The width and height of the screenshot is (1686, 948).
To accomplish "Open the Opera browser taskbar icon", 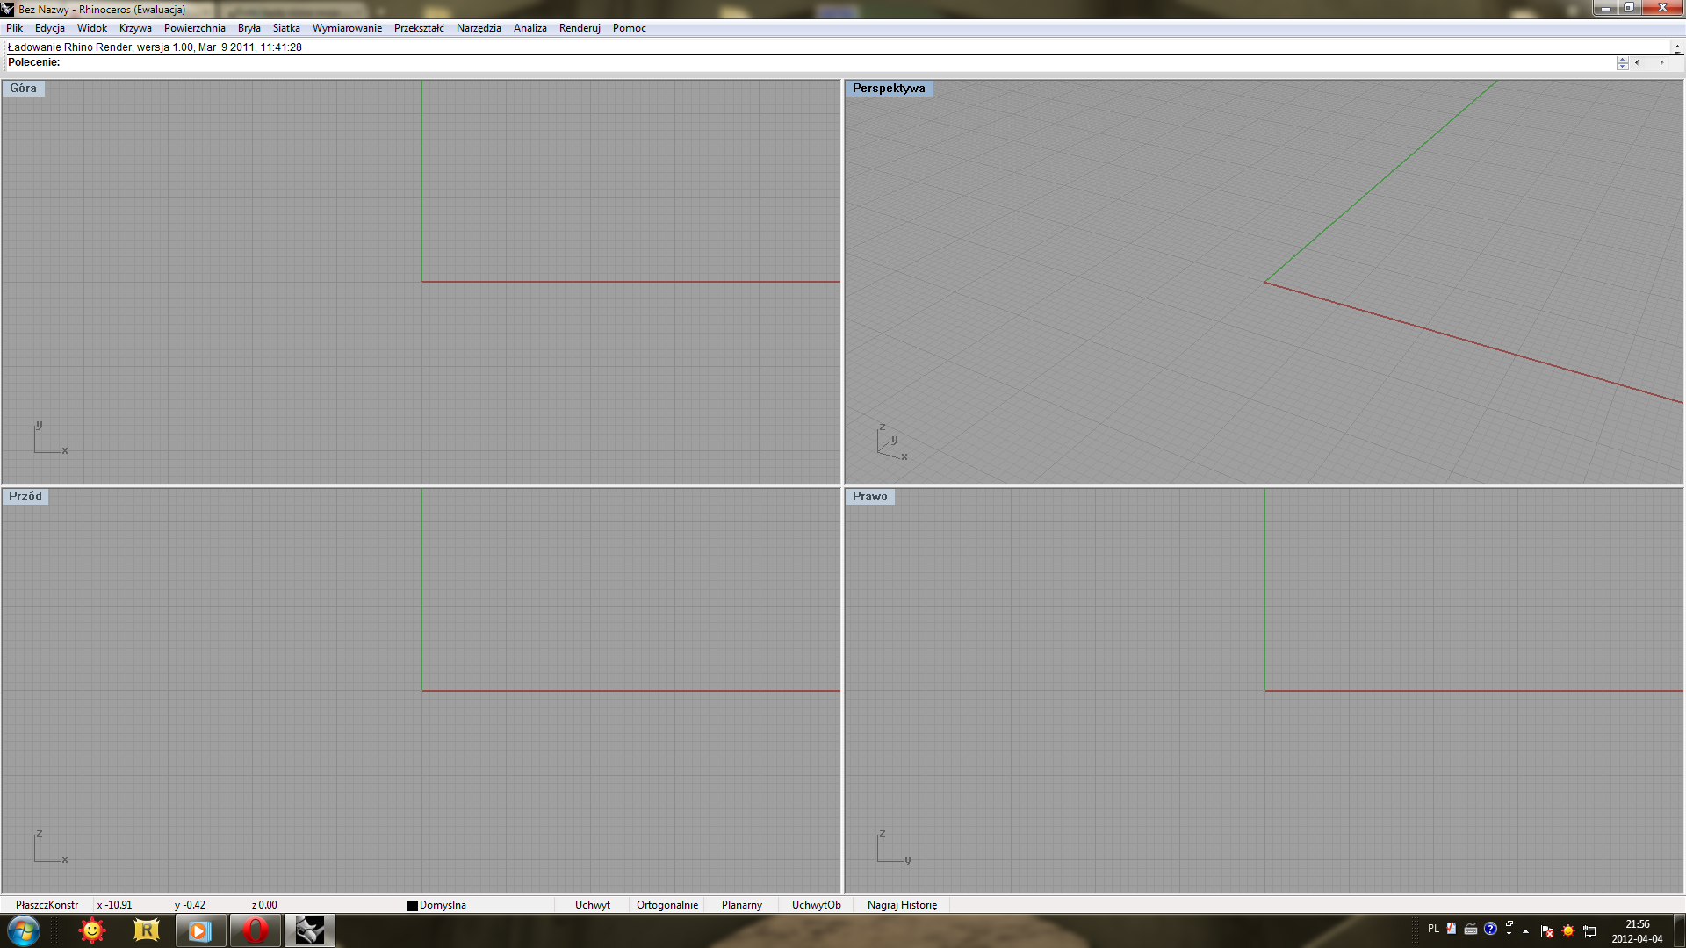I will pyautogui.click(x=255, y=930).
